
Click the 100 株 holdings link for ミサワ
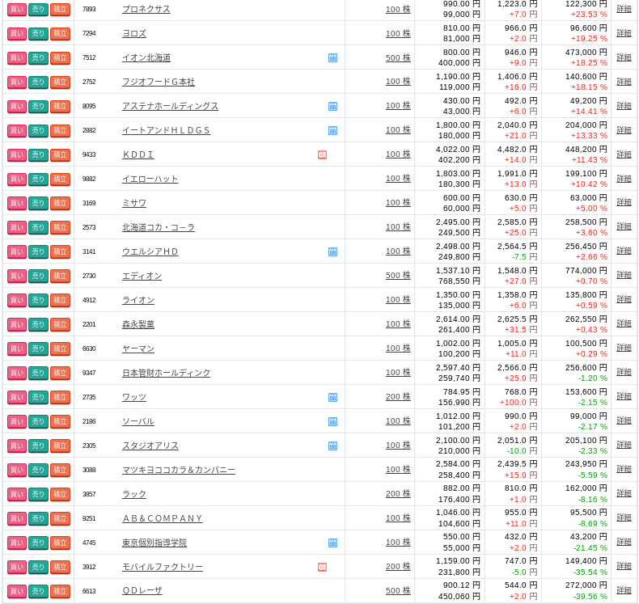(398, 203)
